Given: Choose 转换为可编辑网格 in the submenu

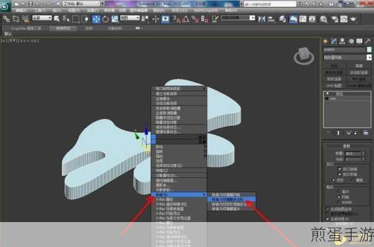Looking at the screenshot, I should coord(231,195).
